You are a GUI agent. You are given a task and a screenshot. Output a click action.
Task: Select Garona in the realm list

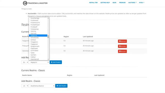[38, 31]
